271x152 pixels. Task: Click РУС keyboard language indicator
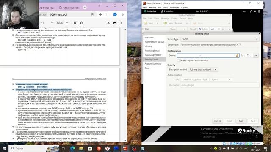coord(246,148)
